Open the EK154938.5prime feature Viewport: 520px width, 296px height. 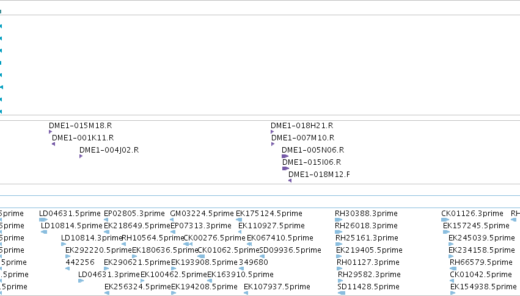point(483,287)
